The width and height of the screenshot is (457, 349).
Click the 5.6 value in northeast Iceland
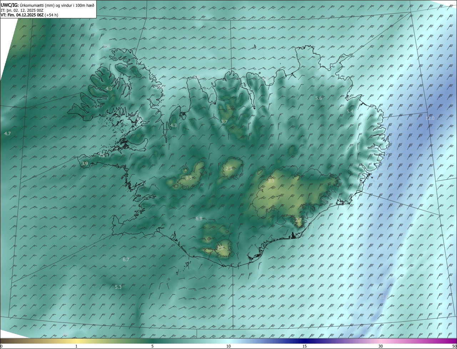point(319,98)
